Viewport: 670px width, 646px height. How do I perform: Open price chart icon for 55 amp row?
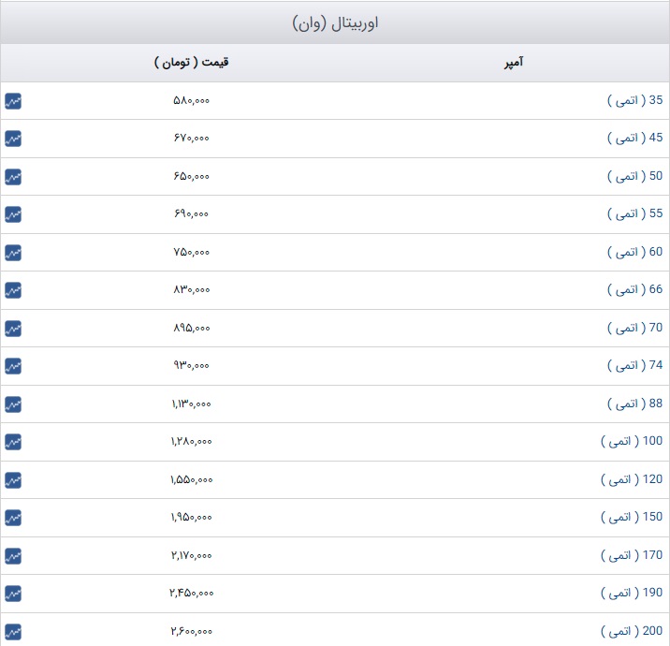click(x=13, y=214)
